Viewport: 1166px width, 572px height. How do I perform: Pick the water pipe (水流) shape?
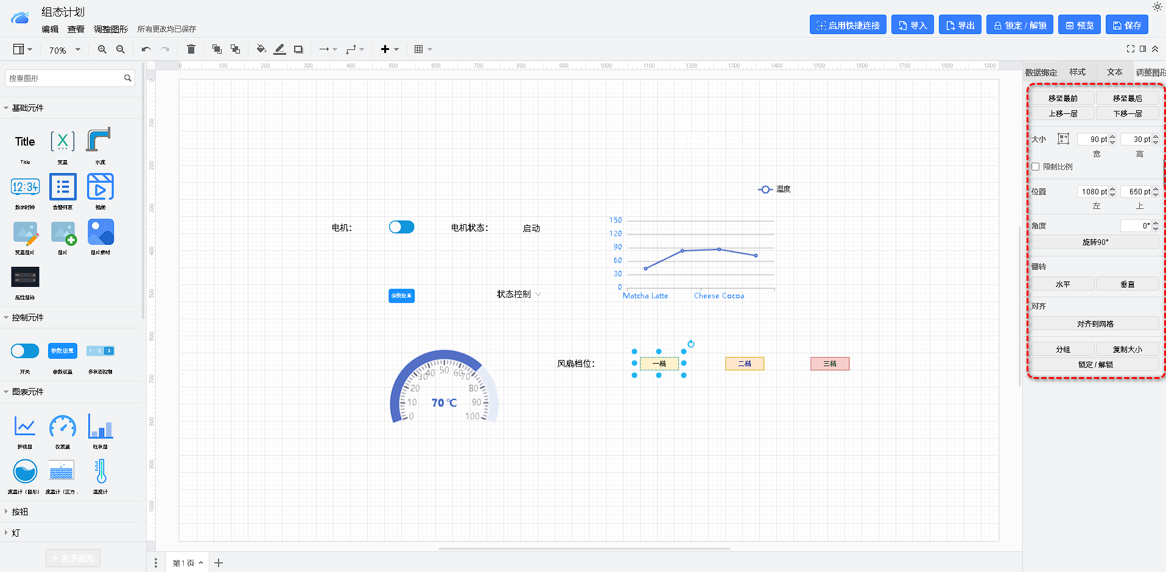click(100, 141)
